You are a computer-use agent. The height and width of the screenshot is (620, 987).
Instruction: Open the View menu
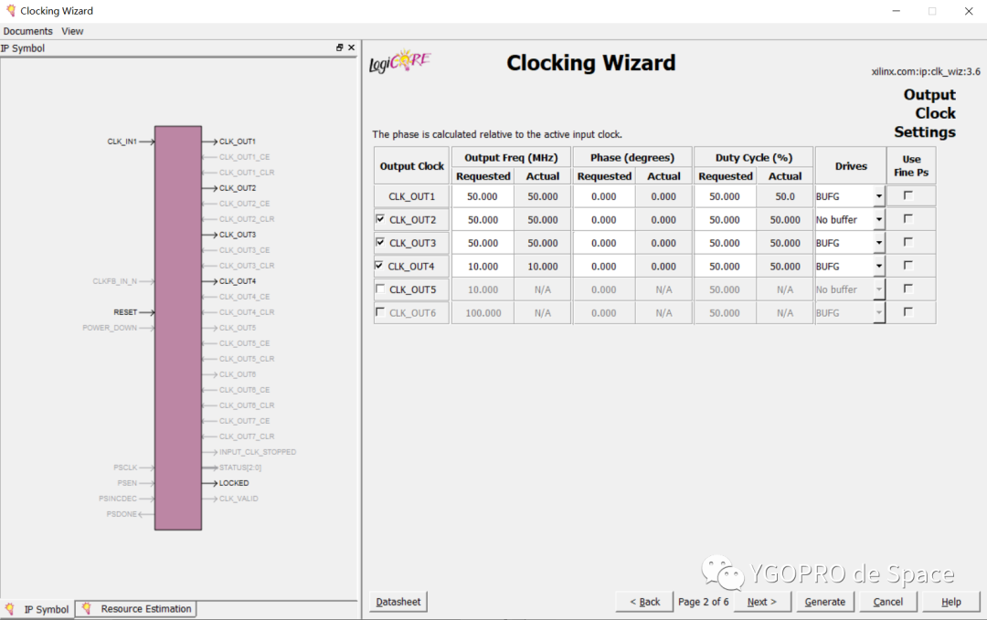72,31
